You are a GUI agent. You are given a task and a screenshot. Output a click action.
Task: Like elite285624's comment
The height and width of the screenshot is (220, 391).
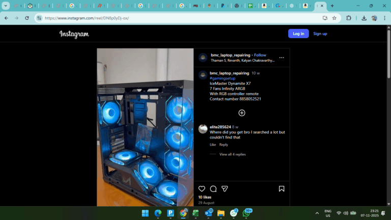[213, 145]
